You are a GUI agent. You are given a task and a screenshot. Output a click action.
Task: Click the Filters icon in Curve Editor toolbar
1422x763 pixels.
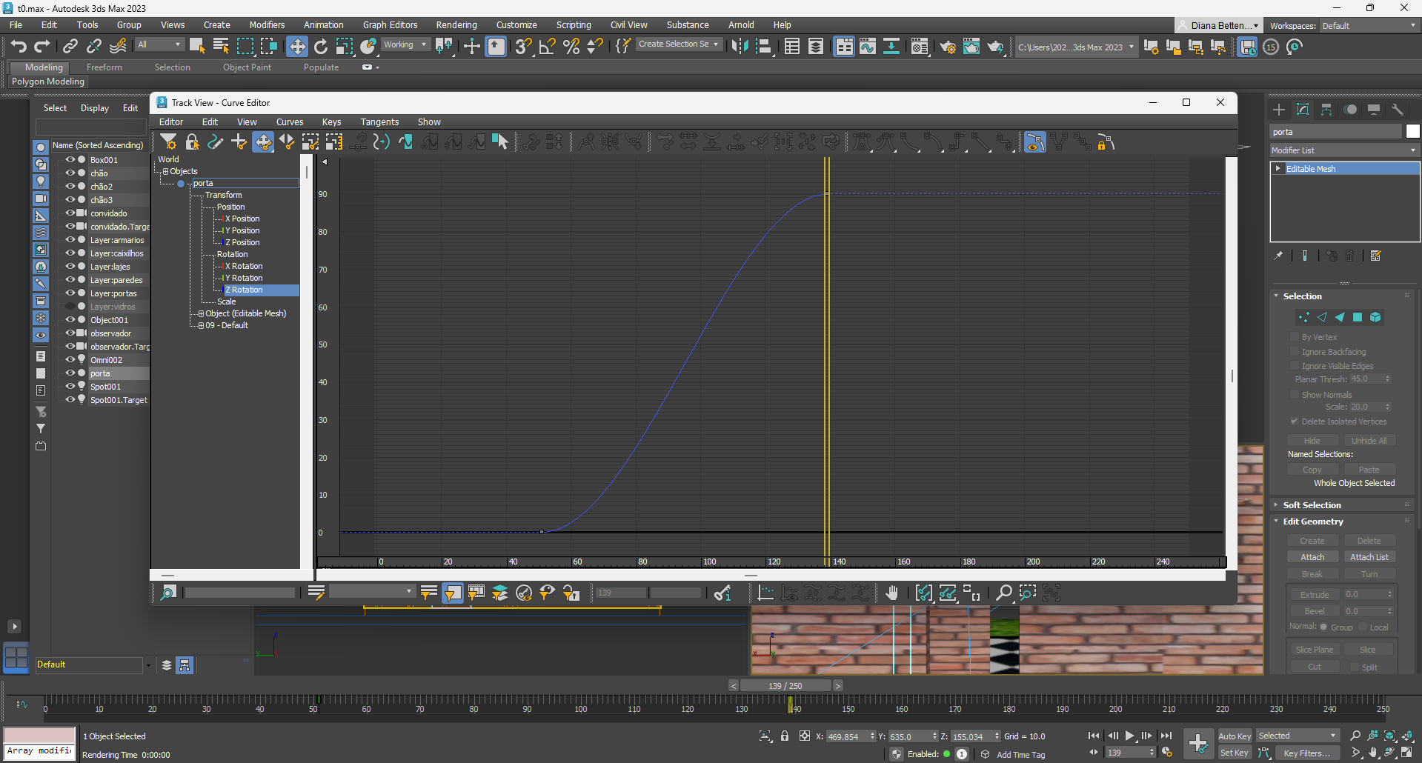[169, 142]
